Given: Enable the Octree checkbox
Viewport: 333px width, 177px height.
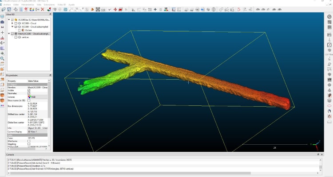Looking at the screenshot, I should tap(20, 30).
